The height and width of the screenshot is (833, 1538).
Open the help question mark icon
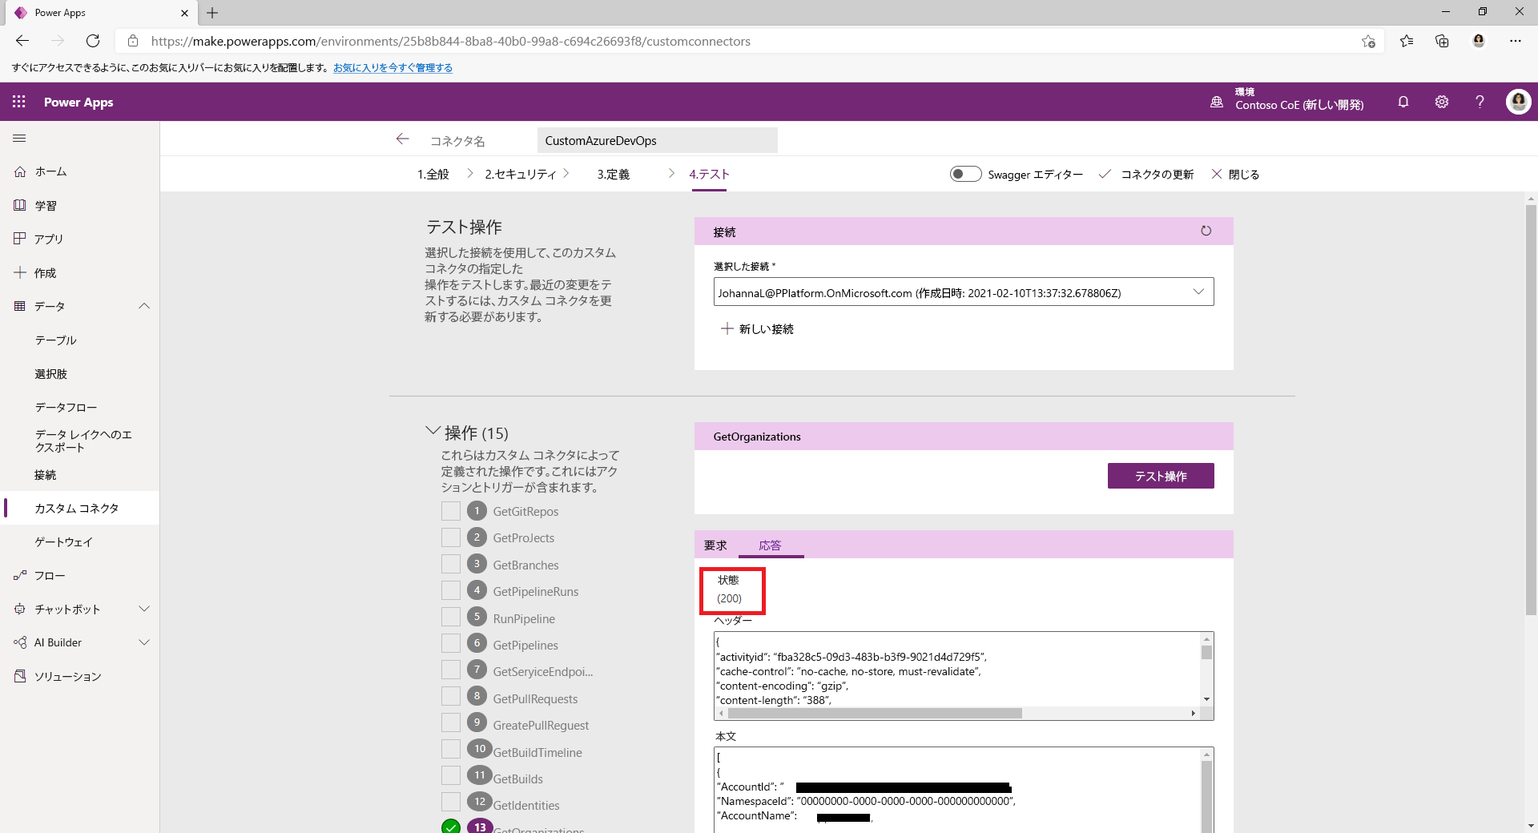[x=1480, y=102]
